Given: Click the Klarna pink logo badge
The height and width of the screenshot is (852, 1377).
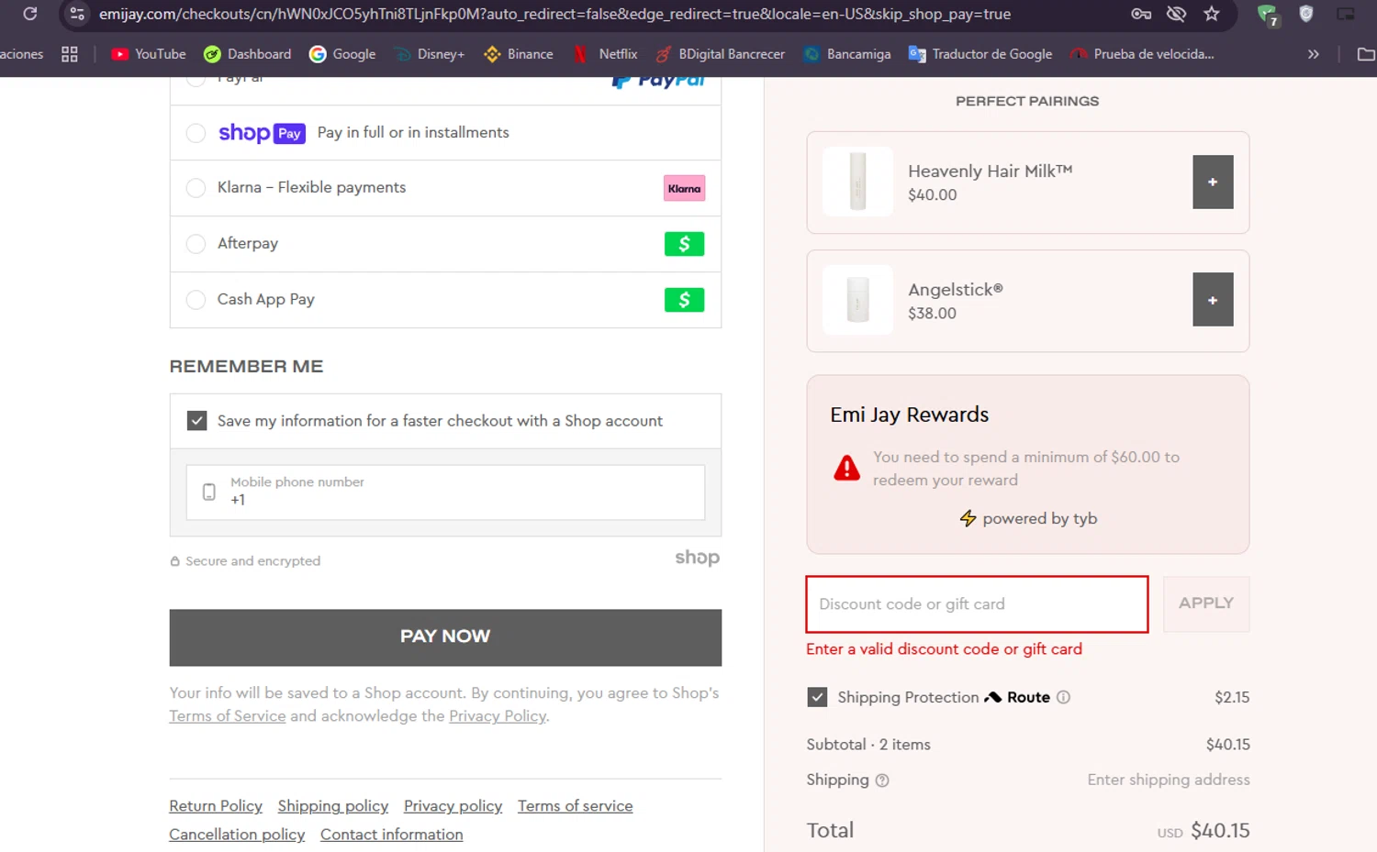Looking at the screenshot, I should tap(684, 188).
